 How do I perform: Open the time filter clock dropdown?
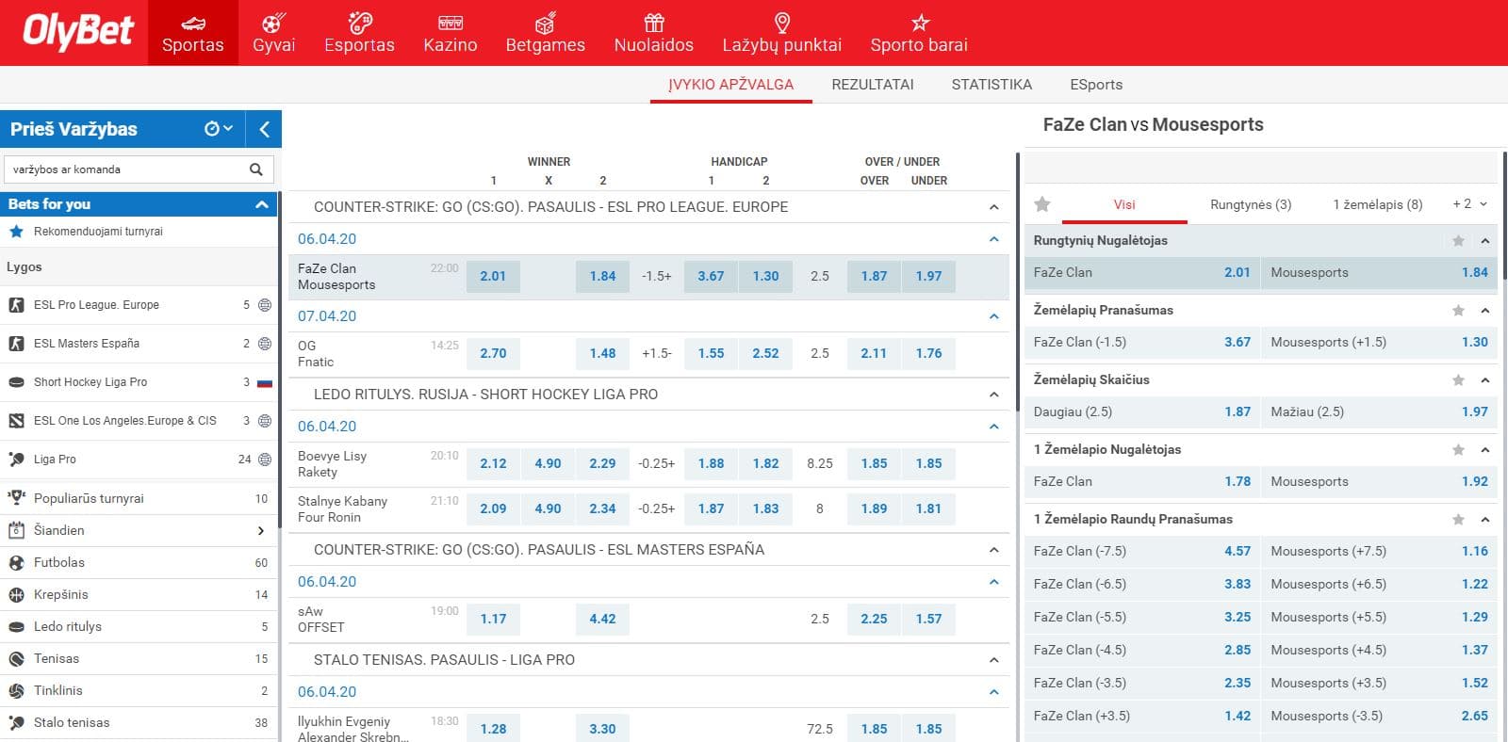click(x=219, y=129)
